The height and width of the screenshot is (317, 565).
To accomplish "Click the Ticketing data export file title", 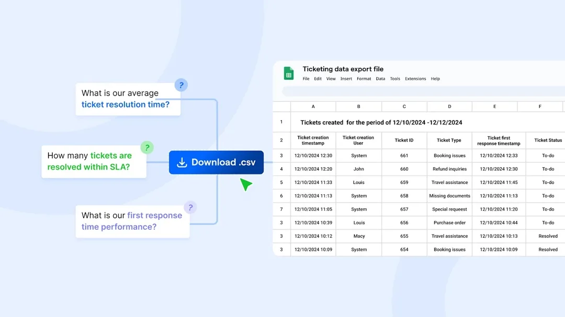I will (x=343, y=69).
